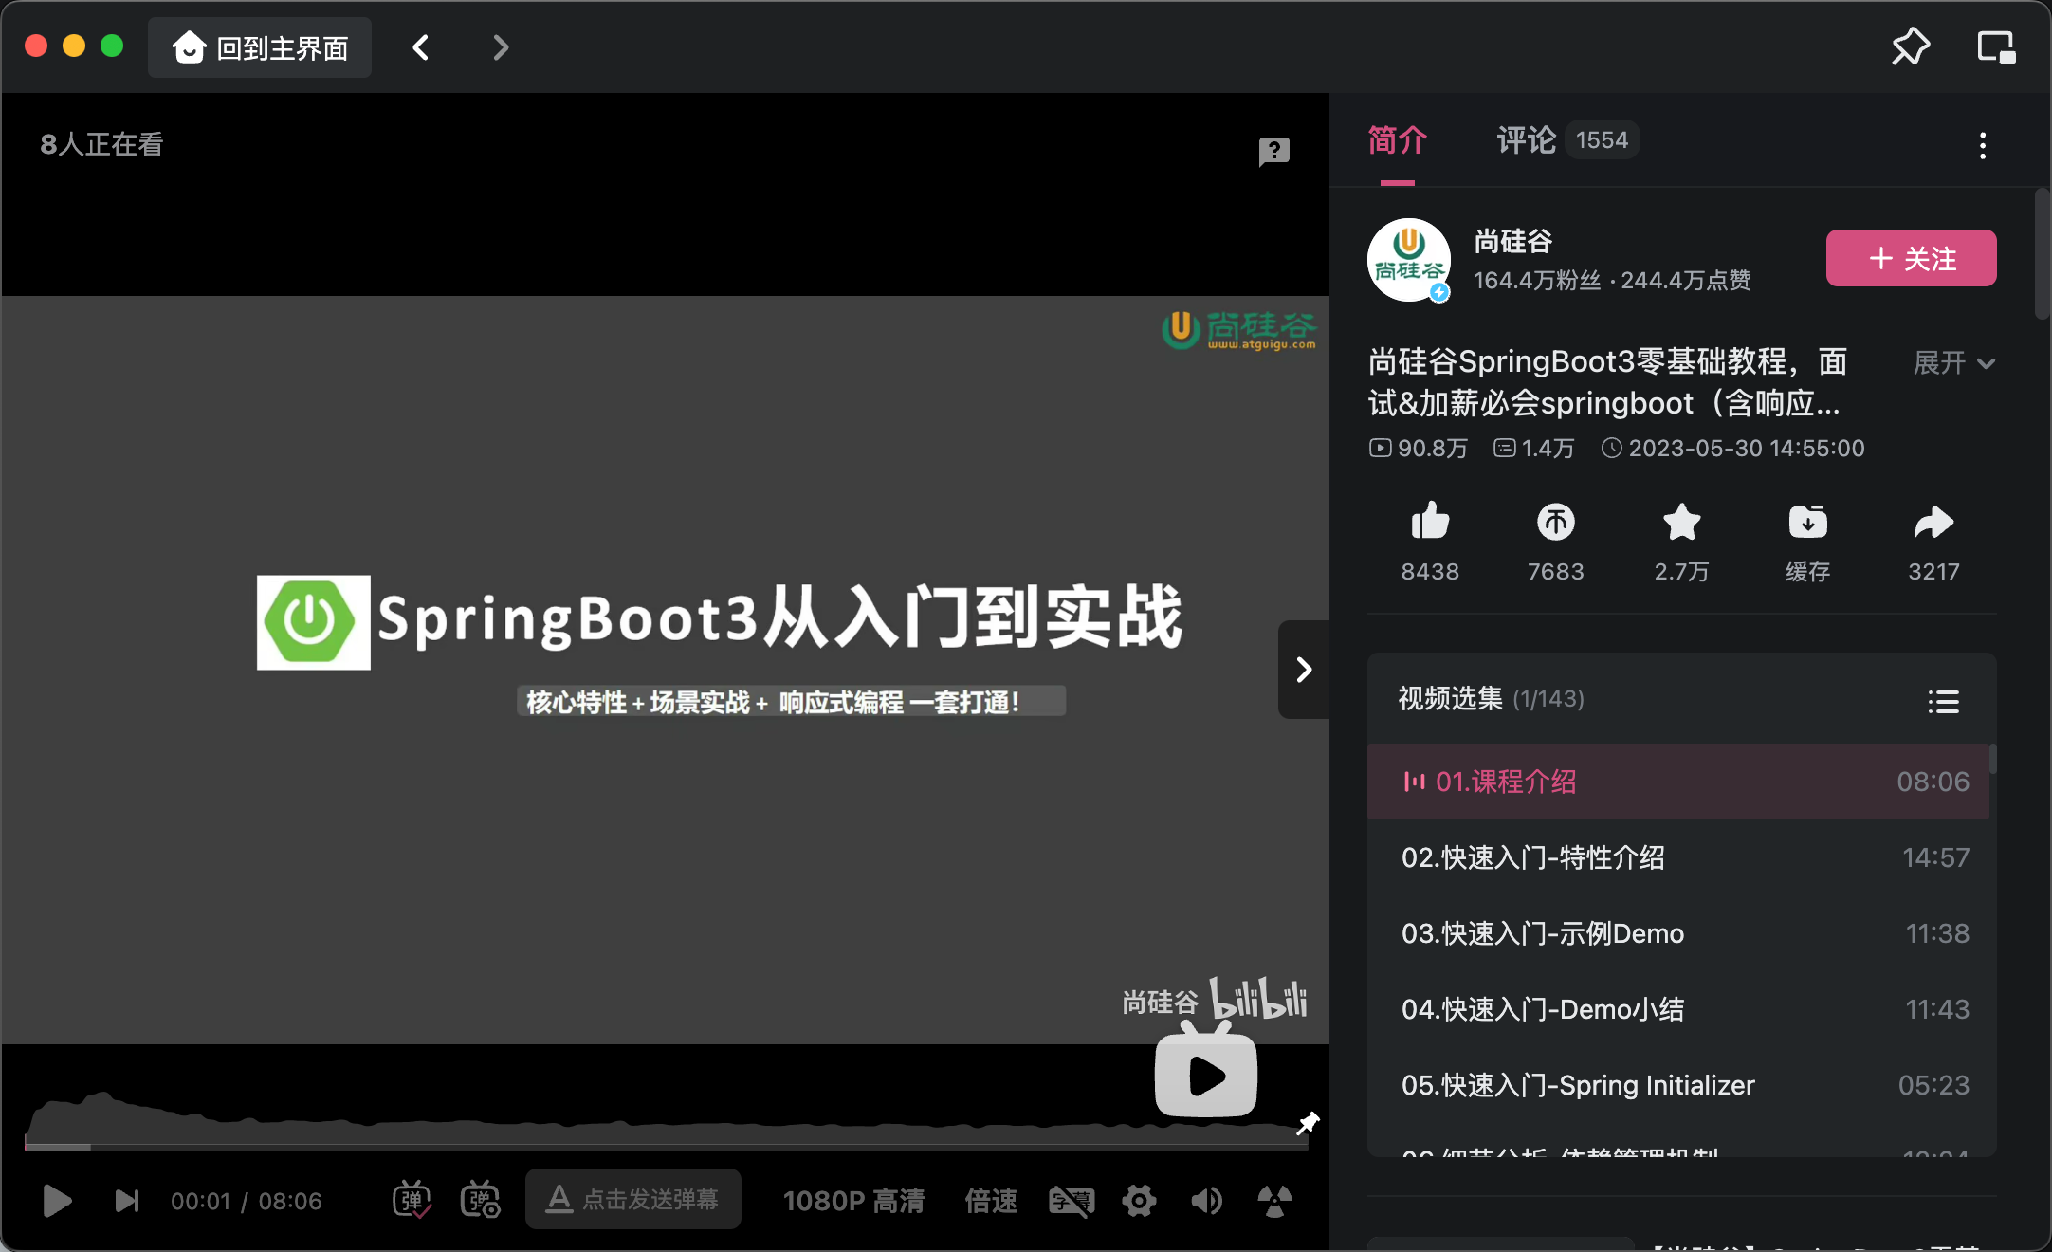The height and width of the screenshot is (1252, 2052).
Task: Toggle danmaku display on or off
Action: [412, 1201]
